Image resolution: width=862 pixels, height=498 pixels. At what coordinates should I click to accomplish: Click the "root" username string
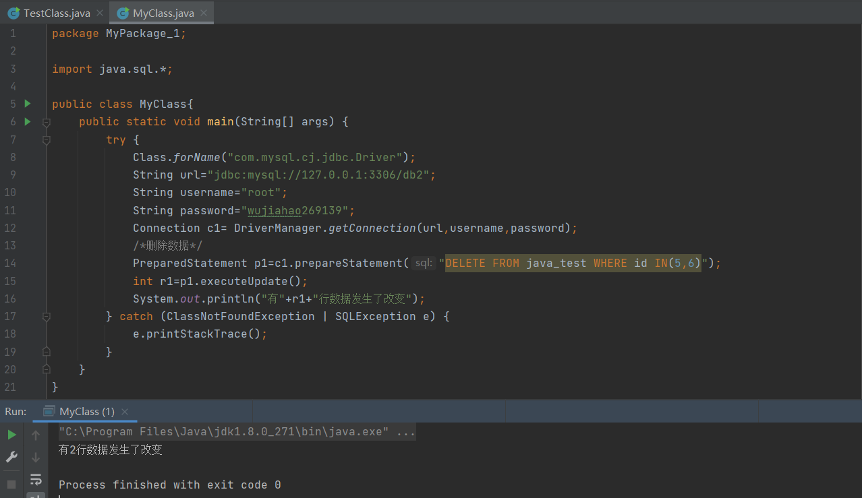tap(260, 193)
